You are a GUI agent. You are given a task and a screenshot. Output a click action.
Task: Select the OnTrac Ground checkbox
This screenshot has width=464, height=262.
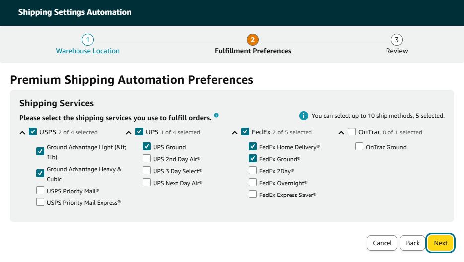tap(359, 146)
